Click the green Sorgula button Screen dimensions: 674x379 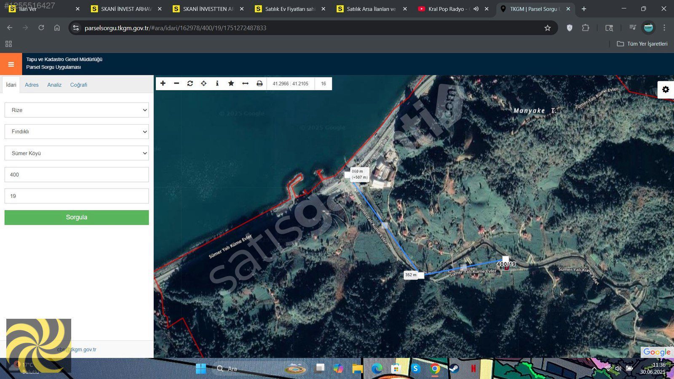[x=77, y=217]
